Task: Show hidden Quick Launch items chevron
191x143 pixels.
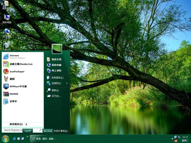Action: coord(27,137)
